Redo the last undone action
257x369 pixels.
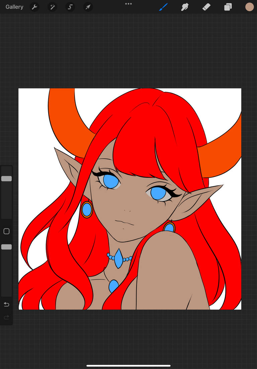[x=7, y=317]
